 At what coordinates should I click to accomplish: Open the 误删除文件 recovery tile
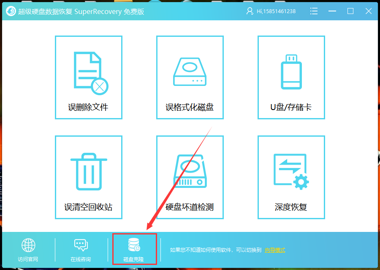click(89, 77)
